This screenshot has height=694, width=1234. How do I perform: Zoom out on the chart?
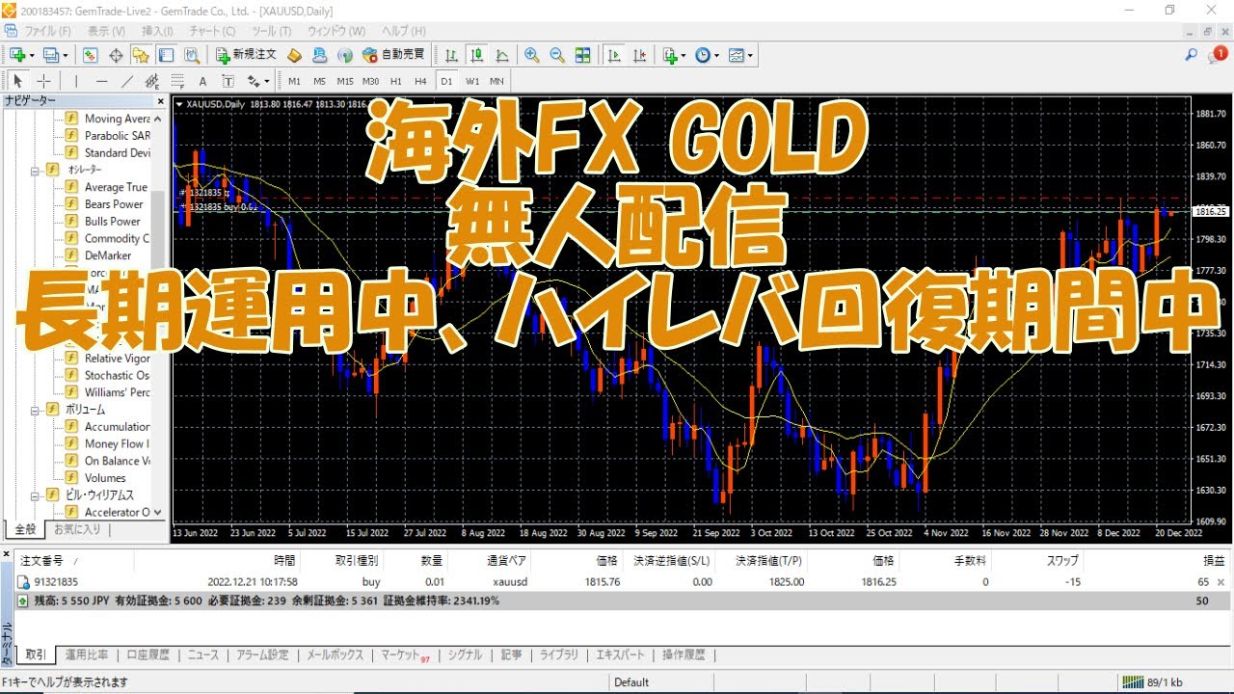click(x=556, y=55)
